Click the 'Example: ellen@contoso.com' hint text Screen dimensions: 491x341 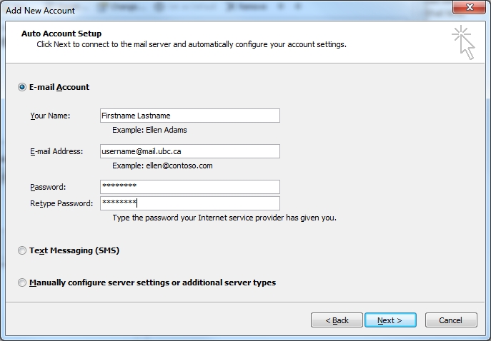click(162, 166)
